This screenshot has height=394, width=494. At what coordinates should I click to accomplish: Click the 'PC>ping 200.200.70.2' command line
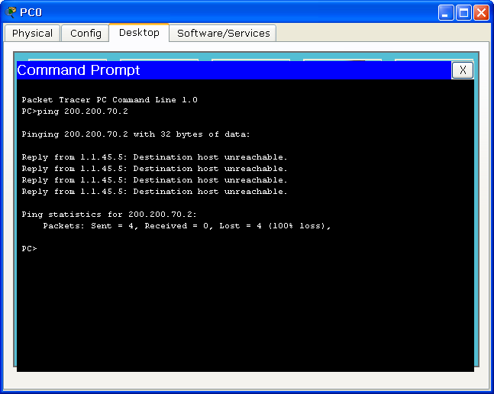[x=75, y=111]
